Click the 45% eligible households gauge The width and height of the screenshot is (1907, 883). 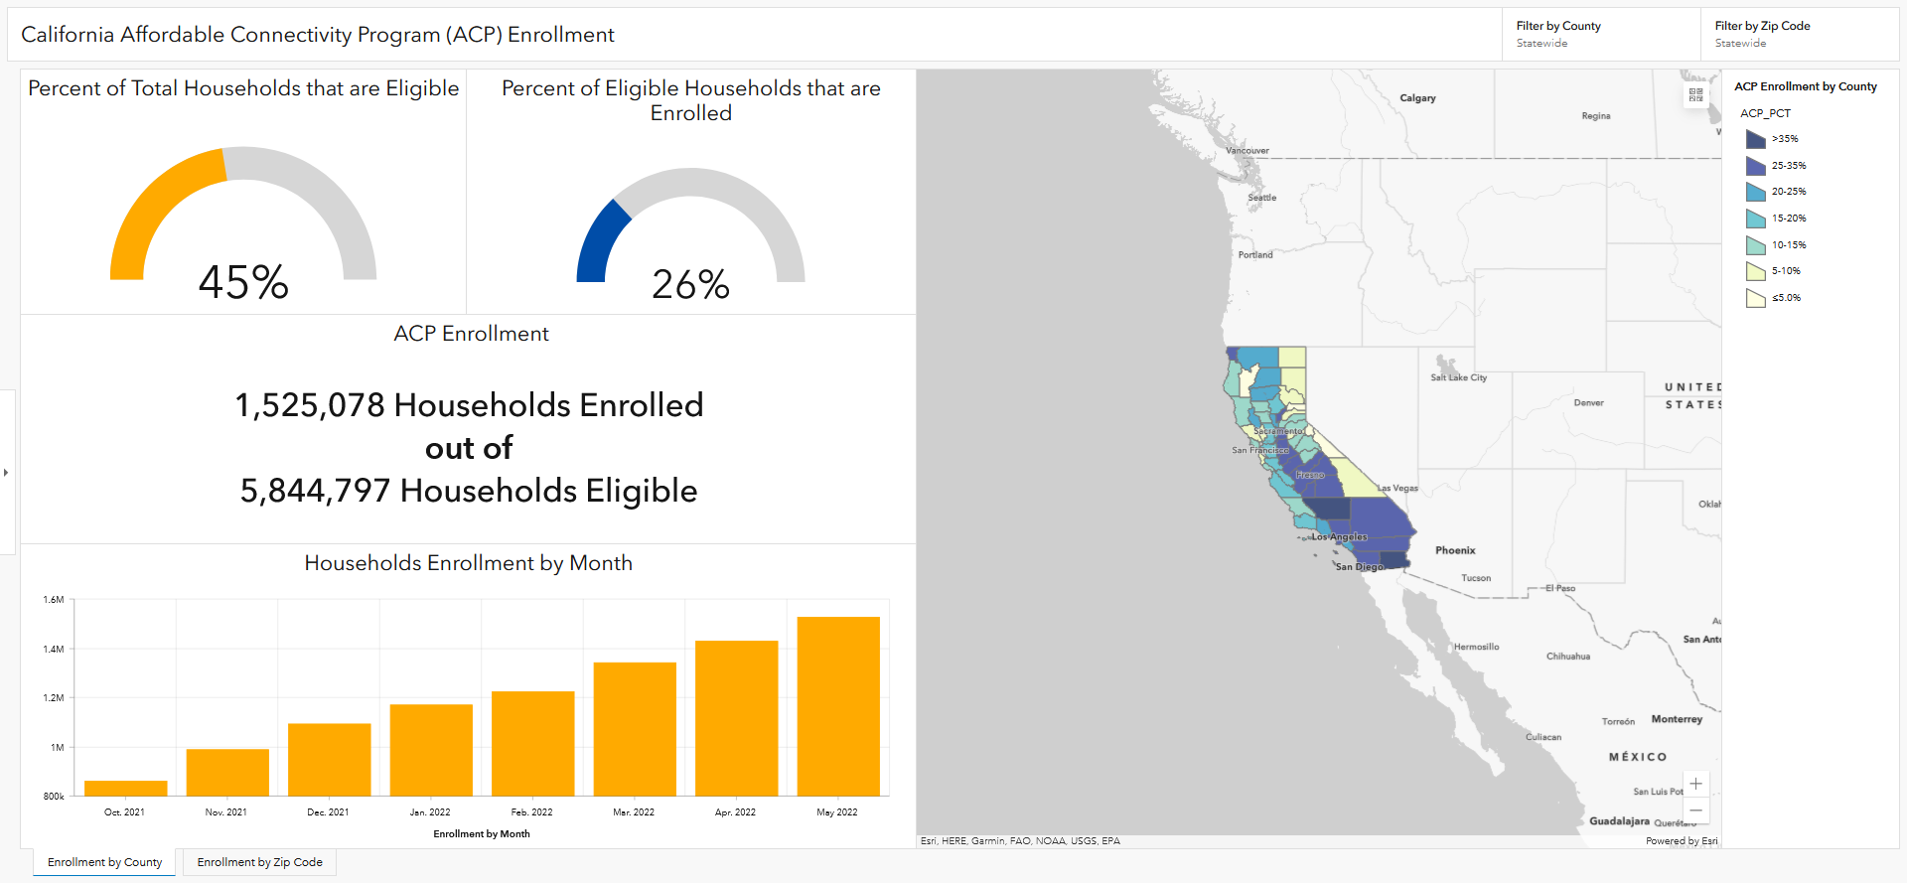pos(242,219)
